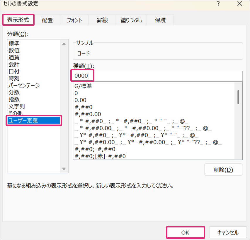Switch to the 配置 tab
Viewport: 250px width, 240px height.
pyautogui.click(x=47, y=20)
